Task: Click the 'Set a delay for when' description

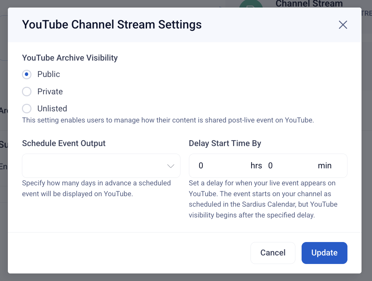Action: tap(263, 199)
